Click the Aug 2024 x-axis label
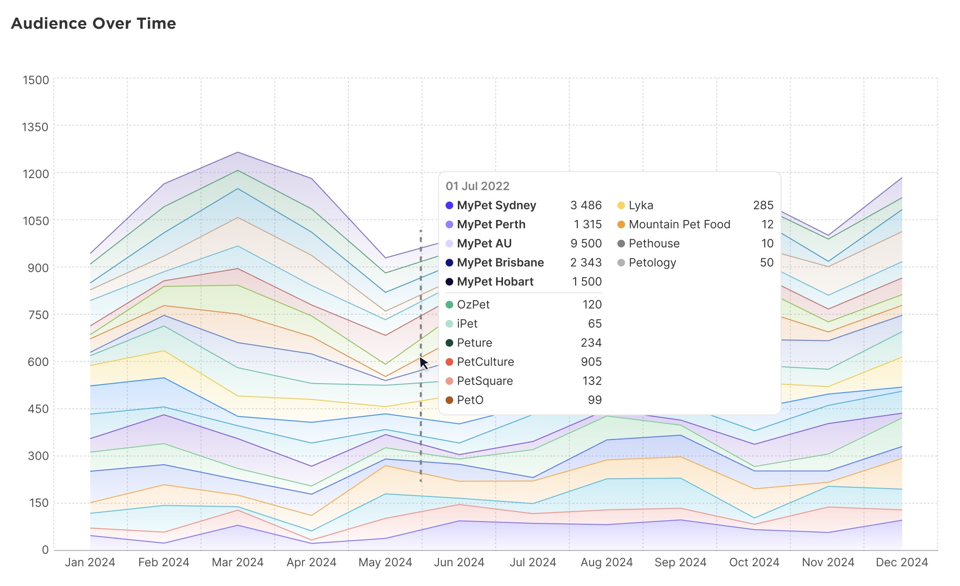The width and height of the screenshot is (960, 586). point(607,563)
